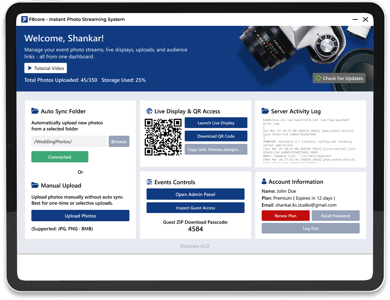Click the Auto Sync Folder icon
The height and width of the screenshot is (300, 390).
click(x=35, y=111)
